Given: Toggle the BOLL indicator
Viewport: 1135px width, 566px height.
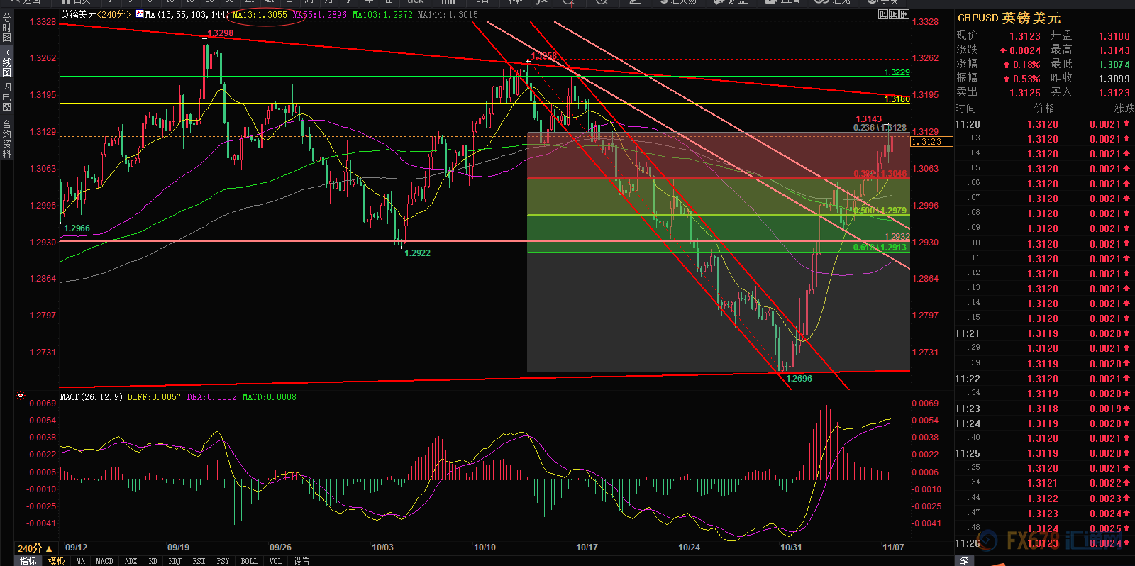Looking at the screenshot, I should coord(249,561).
